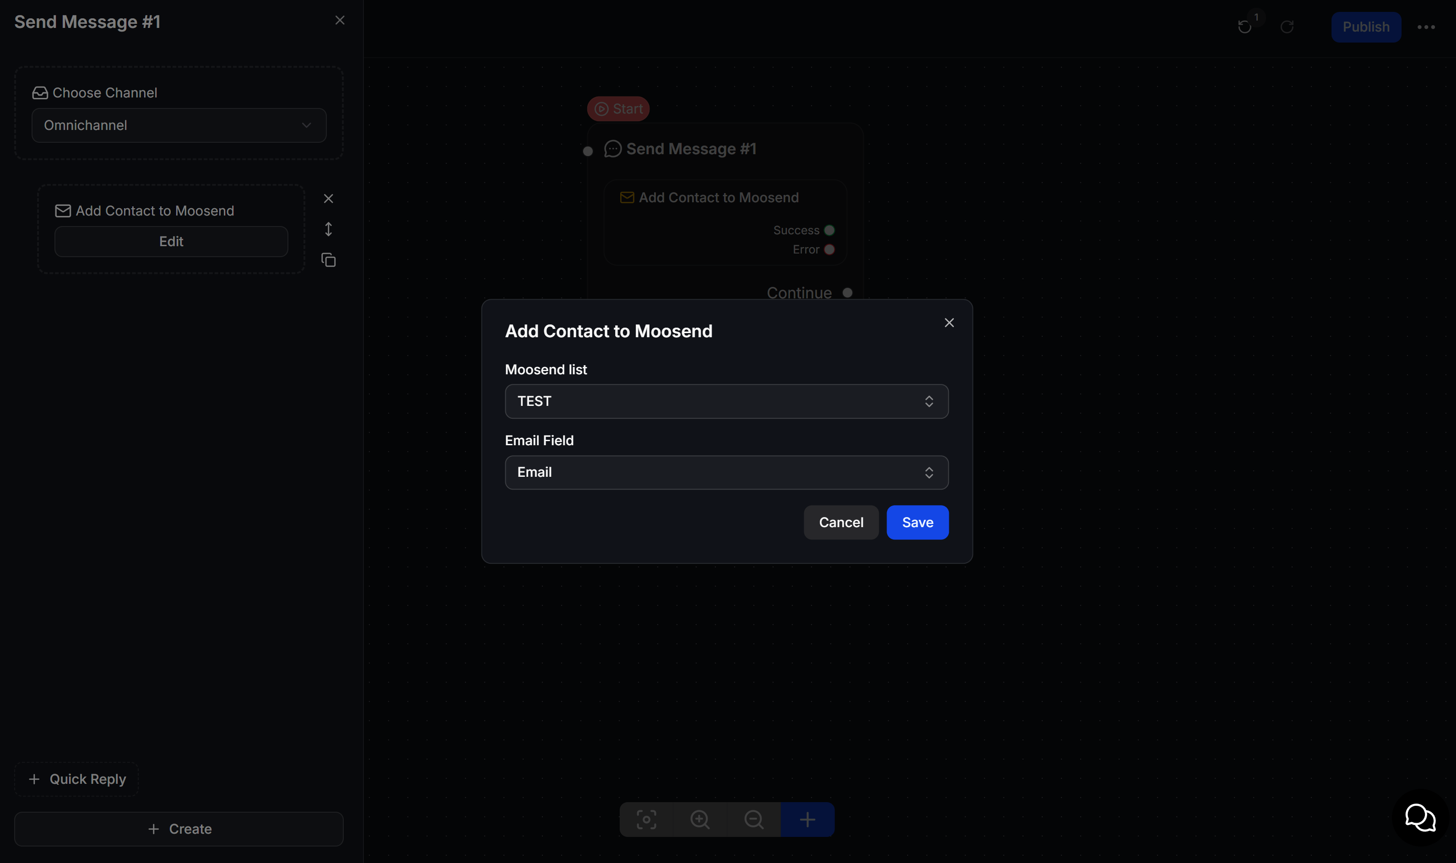Click the Continue output connector dot

(847, 292)
